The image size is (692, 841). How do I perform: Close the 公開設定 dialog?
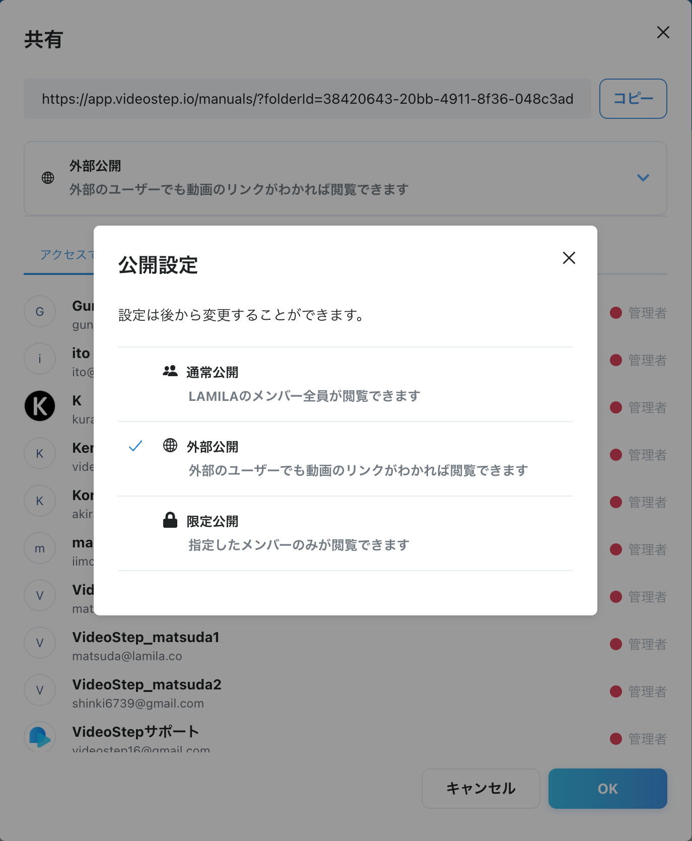(x=569, y=258)
